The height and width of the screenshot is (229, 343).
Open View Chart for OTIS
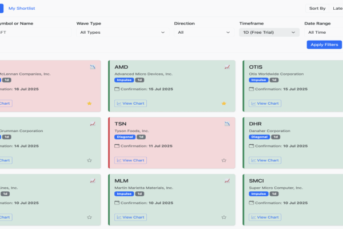click(265, 104)
